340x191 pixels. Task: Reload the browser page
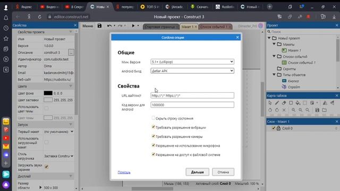coord(40,16)
